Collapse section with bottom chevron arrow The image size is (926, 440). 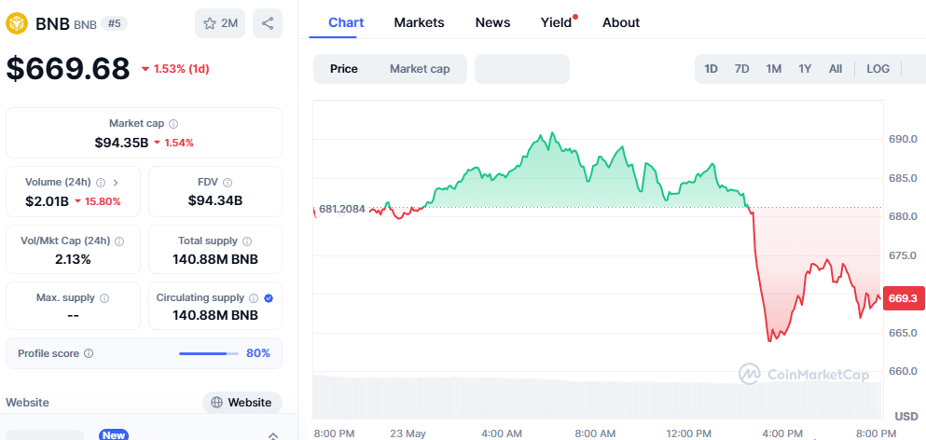(x=272, y=436)
